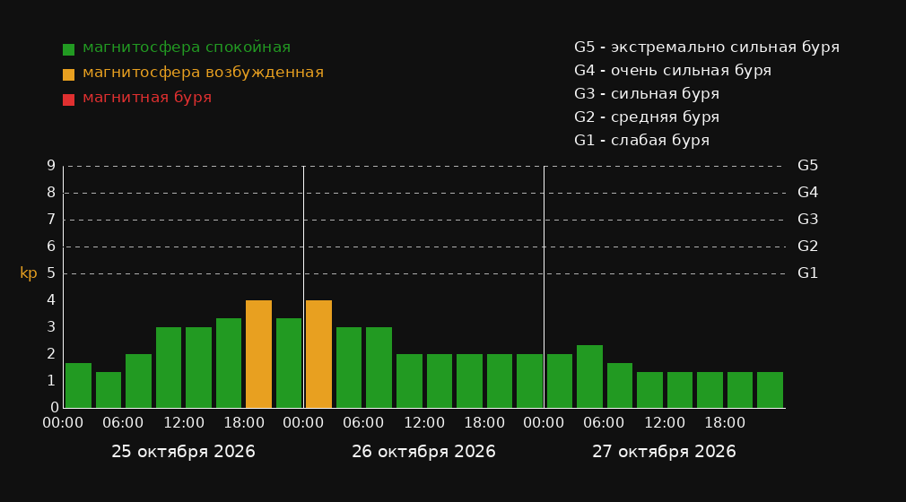Click the 06:00 tick label above 26 октября

tap(363, 423)
